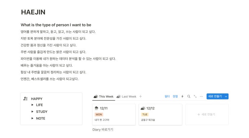The height and width of the screenshot is (138, 249).
Task: Select the orange MON tag on 12/11 card
Action: pyautogui.click(x=99, y=114)
